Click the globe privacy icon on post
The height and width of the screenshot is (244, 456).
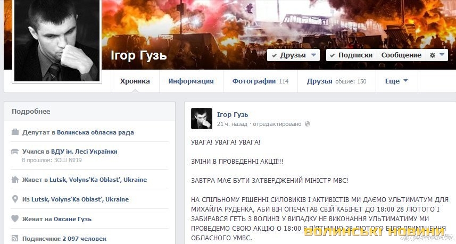[307, 124]
